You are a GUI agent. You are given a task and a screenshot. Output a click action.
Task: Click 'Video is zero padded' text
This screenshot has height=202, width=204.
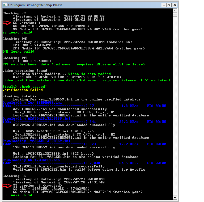coord(90,74)
